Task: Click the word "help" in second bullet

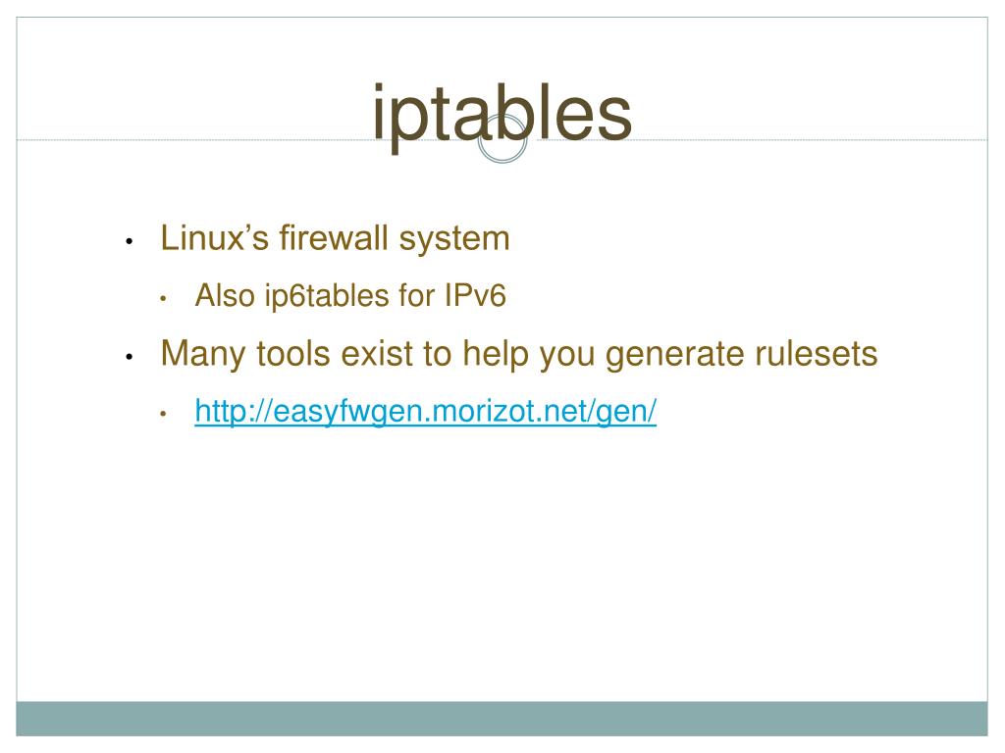Action: point(496,355)
